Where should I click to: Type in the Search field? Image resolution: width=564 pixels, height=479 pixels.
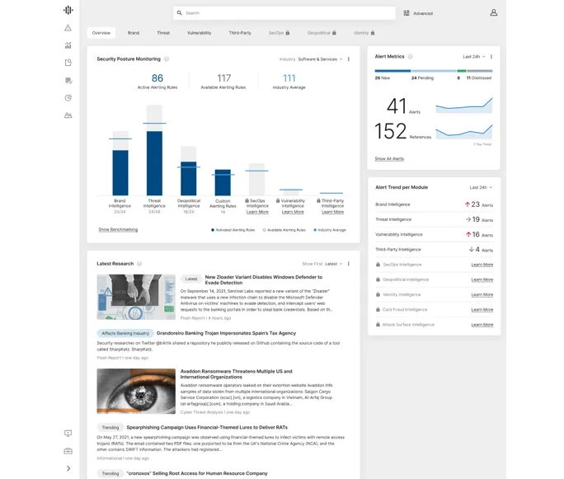284,13
